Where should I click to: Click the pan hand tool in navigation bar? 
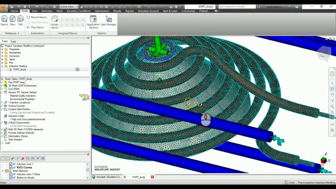(332, 94)
